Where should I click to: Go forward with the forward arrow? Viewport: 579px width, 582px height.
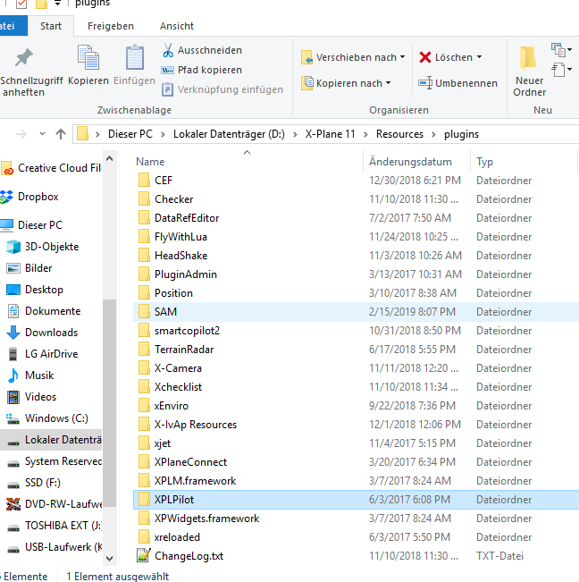(x=21, y=134)
